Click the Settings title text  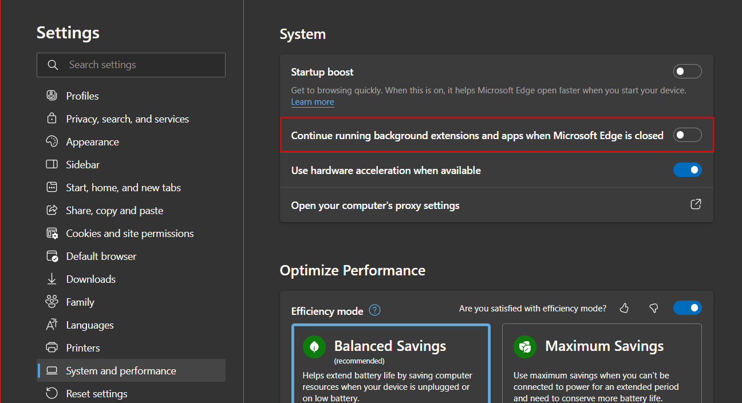click(68, 33)
